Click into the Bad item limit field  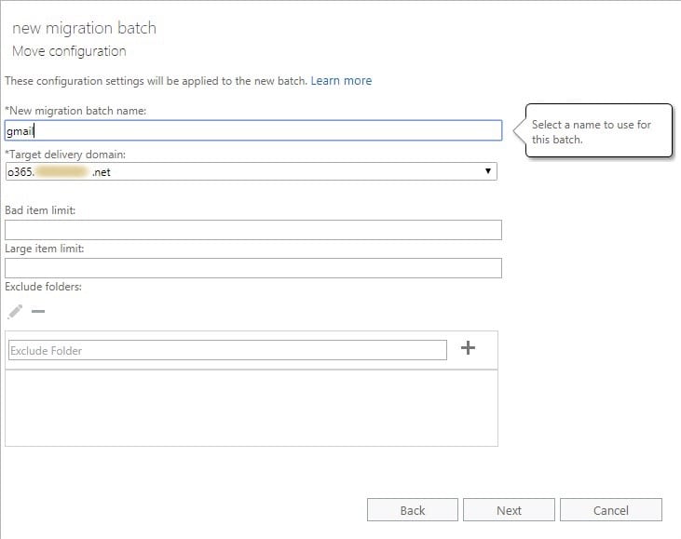coord(253,230)
